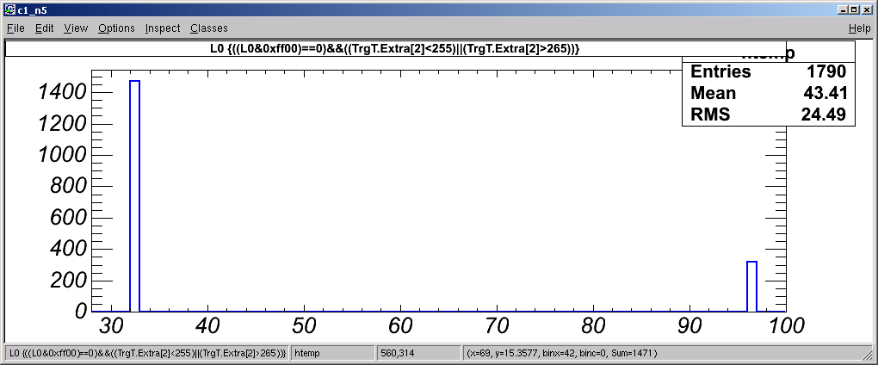Click the Mean 43.41 row in stats box
This screenshot has width=878, height=365.
pyautogui.click(x=768, y=93)
